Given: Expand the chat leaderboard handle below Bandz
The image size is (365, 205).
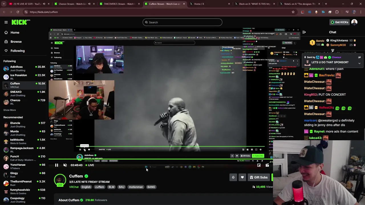Looking at the screenshot, I should [x=332, y=50].
